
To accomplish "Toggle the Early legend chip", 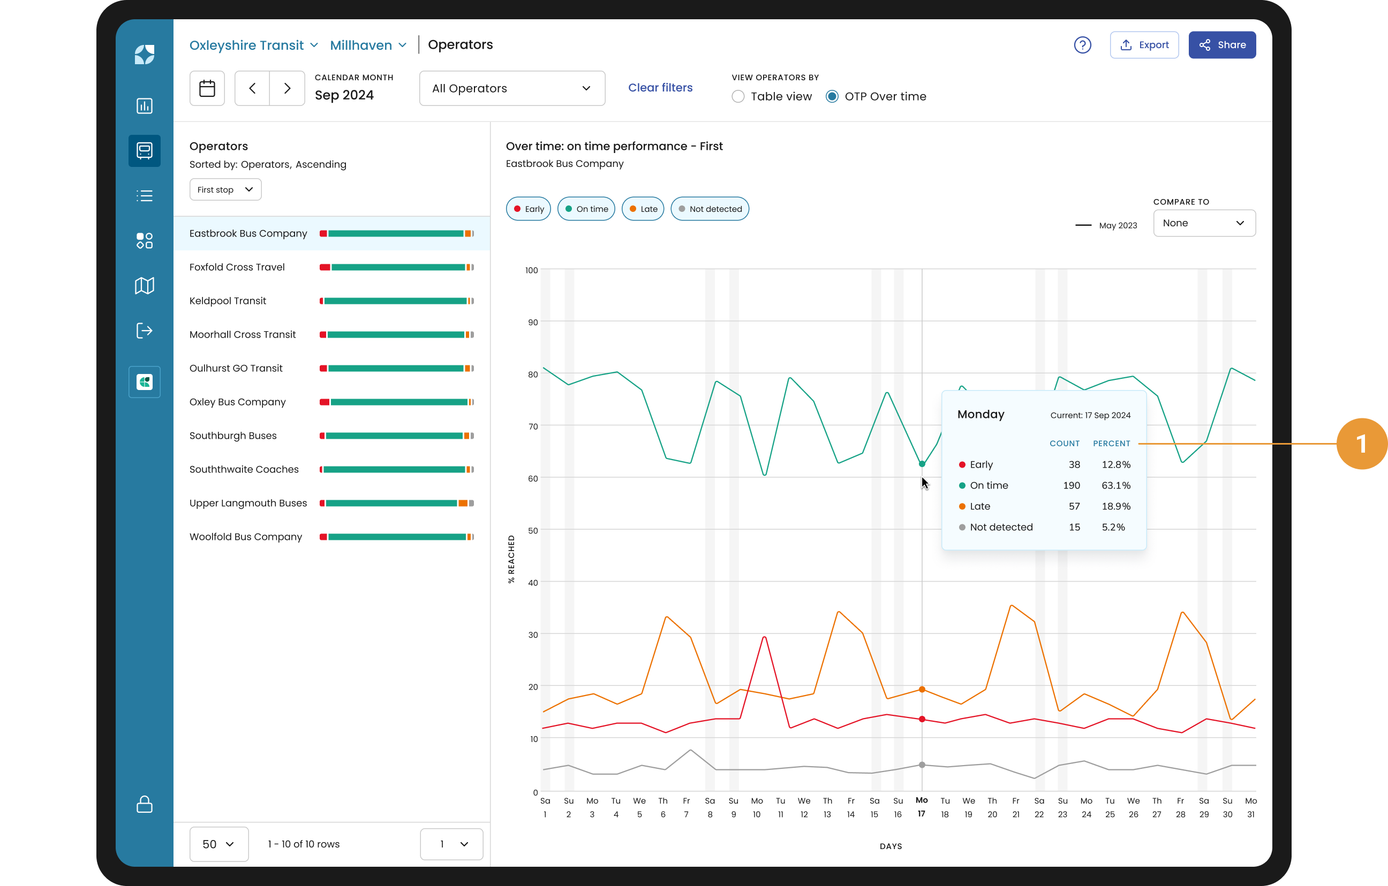I will (x=528, y=209).
